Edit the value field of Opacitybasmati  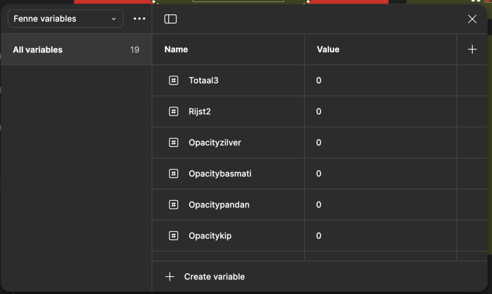[380, 173]
